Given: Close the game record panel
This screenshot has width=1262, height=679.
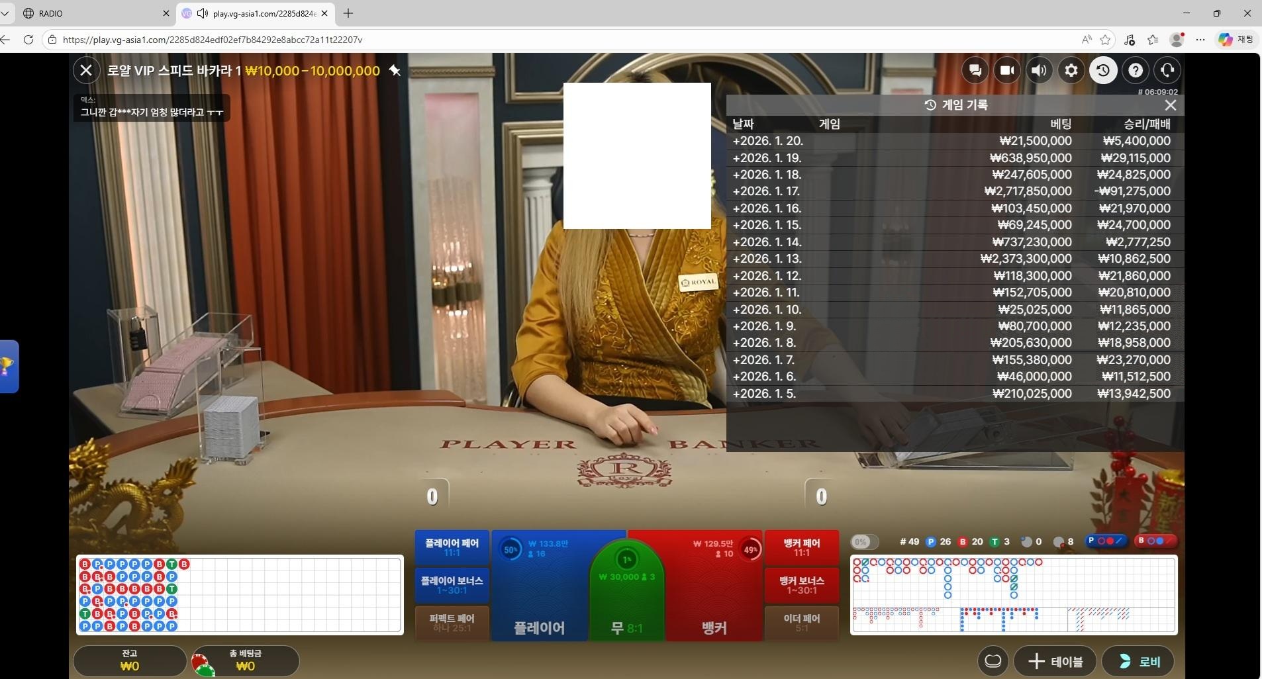Looking at the screenshot, I should click(x=1170, y=105).
